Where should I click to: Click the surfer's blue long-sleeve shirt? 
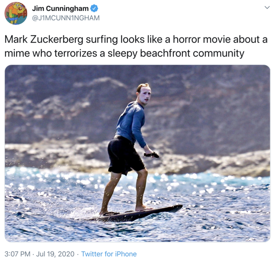131,123
